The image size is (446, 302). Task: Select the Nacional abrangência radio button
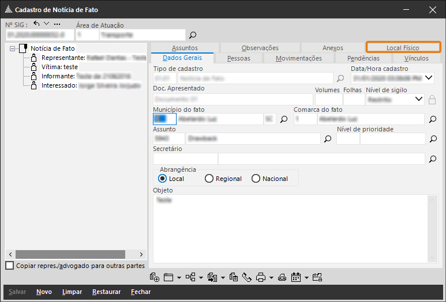[x=256, y=179]
